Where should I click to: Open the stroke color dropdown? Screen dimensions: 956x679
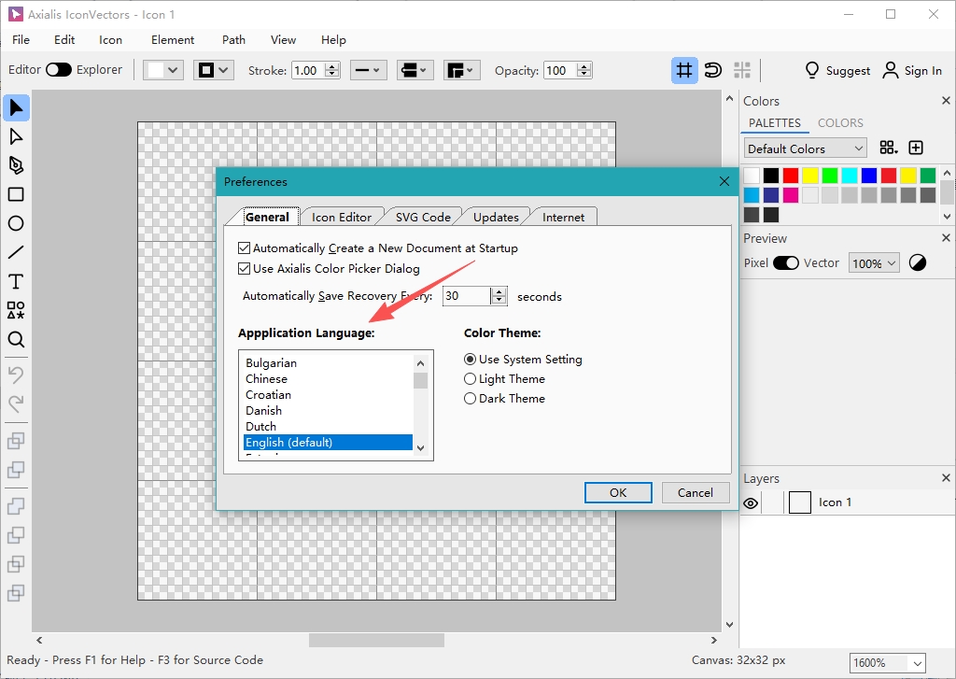(214, 70)
